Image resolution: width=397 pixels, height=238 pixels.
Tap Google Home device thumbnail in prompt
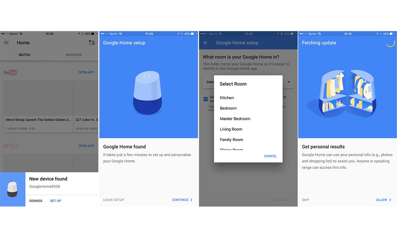click(x=13, y=189)
